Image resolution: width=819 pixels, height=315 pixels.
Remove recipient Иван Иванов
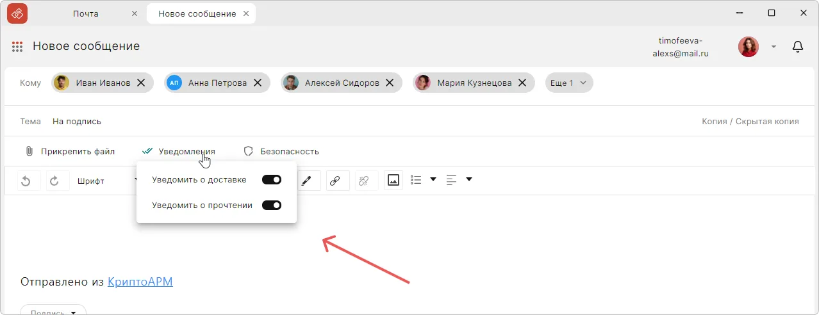pyautogui.click(x=141, y=83)
